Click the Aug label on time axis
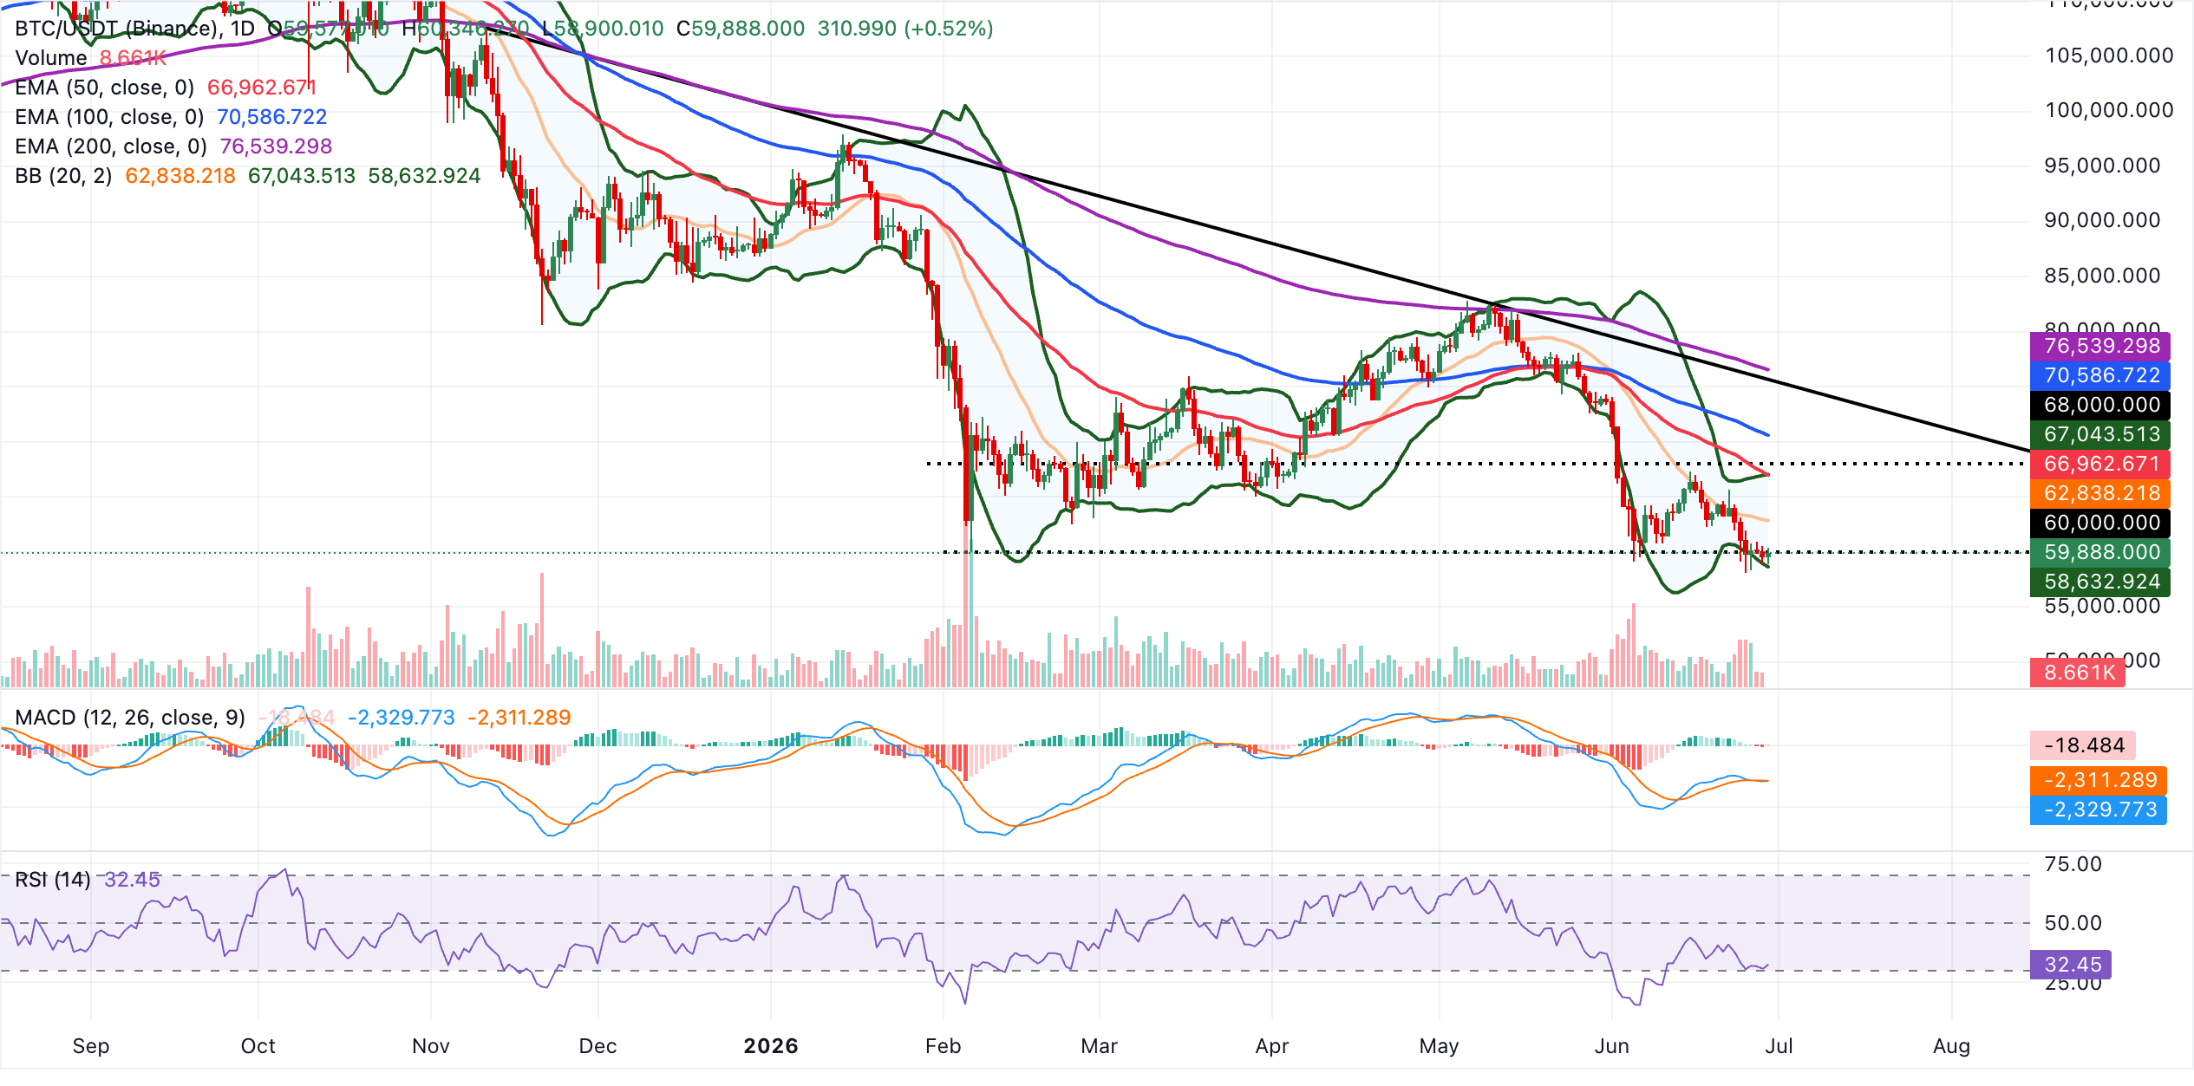This screenshot has width=2194, height=1086. (1952, 1046)
